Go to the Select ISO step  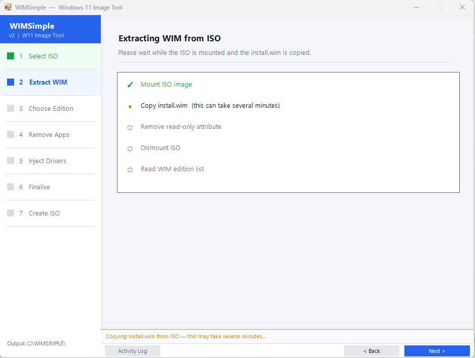point(43,56)
